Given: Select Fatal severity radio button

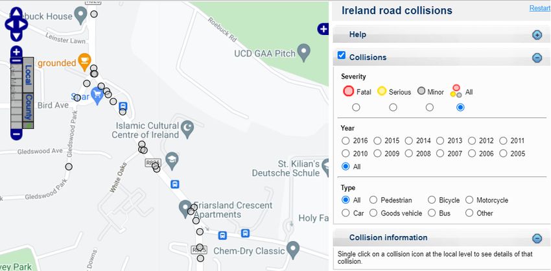Looking at the screenshot, I should (x=356, y=107).
